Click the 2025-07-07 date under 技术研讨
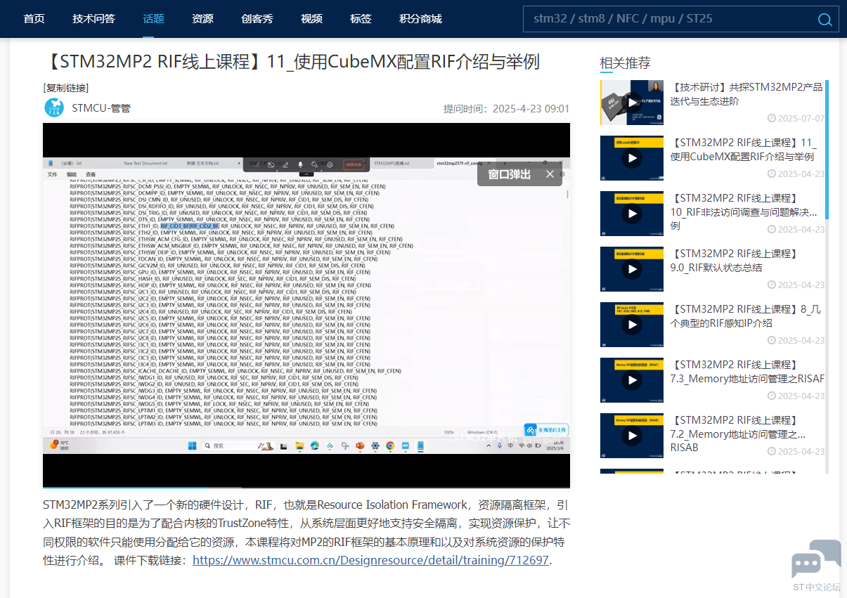This screenshot has height=598, width=847. (x=796, y=118)
